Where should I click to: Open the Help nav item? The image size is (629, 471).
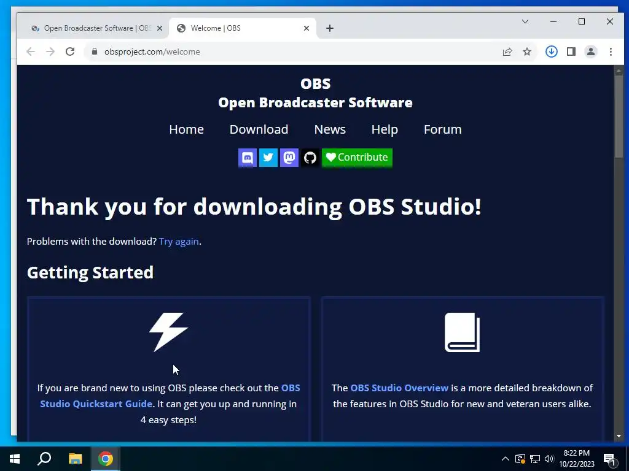point(385,129)
